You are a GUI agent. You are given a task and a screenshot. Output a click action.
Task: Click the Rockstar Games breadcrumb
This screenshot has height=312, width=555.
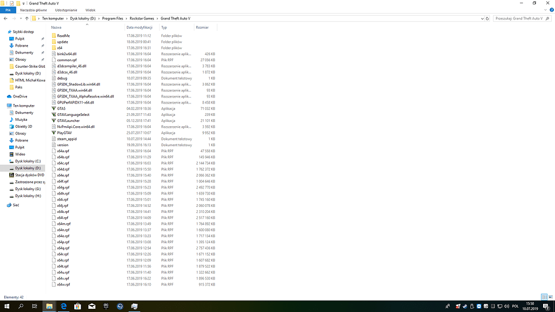141,18
